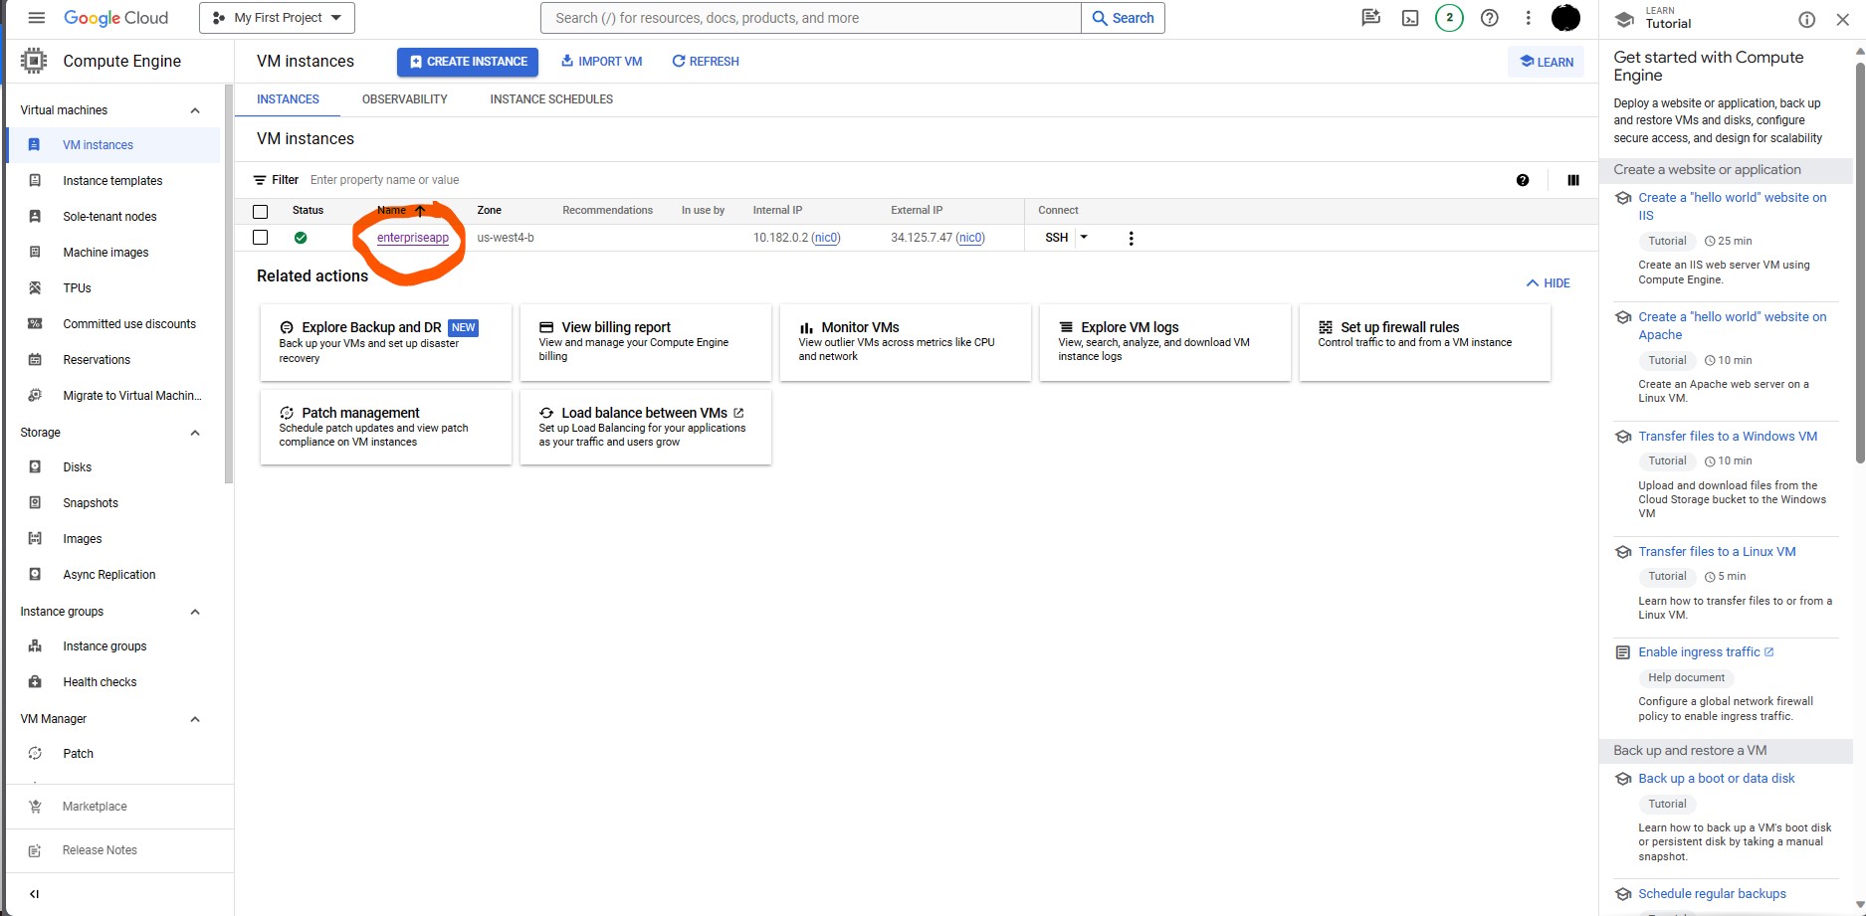
Task: Click the Compute Engine chip icon
Action: coord(34,61)
